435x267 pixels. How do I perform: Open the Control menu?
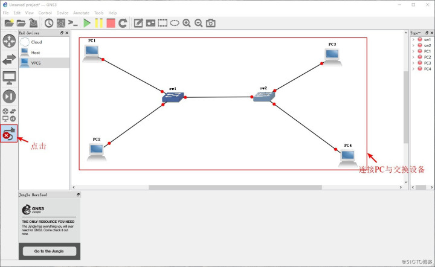[45, 13]
